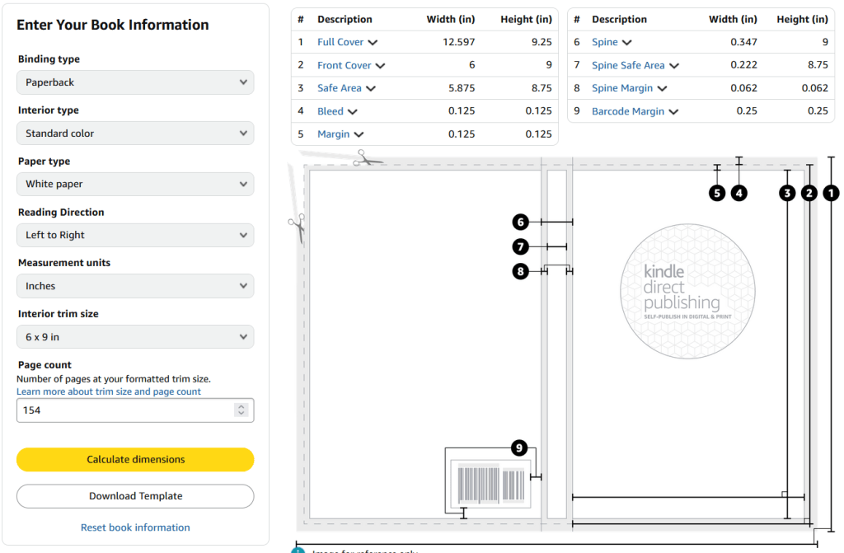Click the Bleed marker number 4
Screen dimensions: 844x553
[739, 193]
